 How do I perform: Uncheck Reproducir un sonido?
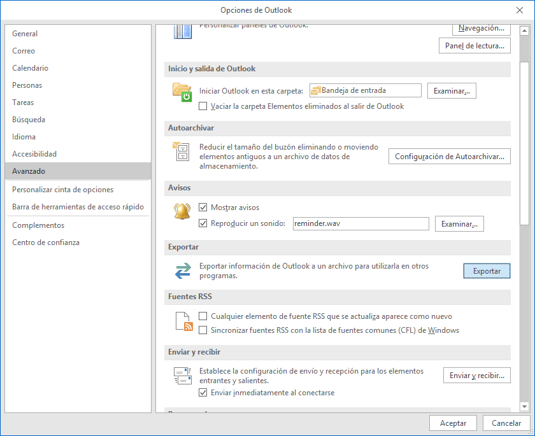[x=203, y=223]
